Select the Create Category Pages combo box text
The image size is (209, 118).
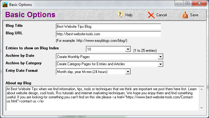point(91,64)
